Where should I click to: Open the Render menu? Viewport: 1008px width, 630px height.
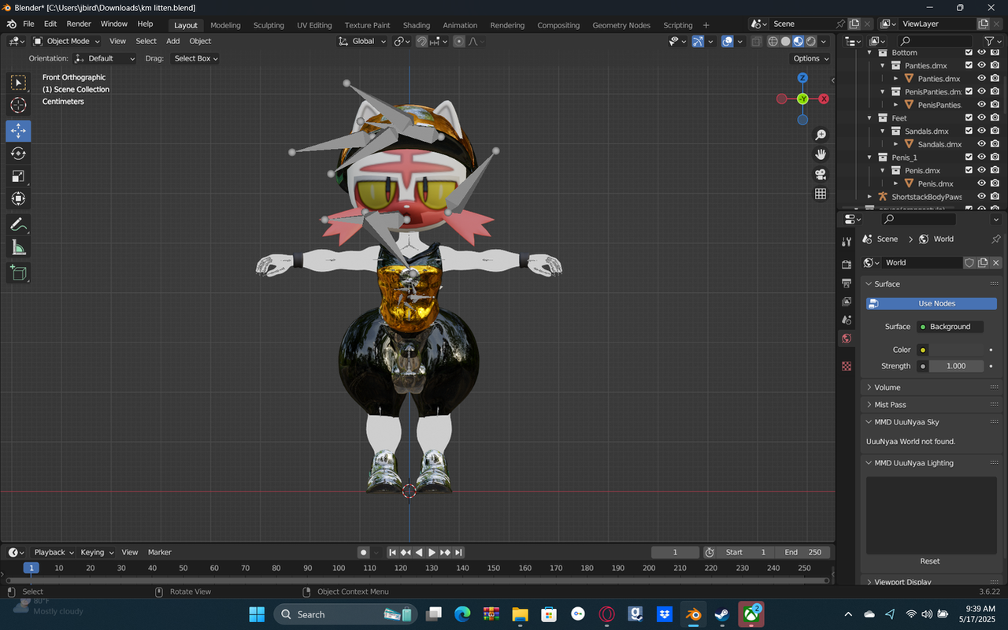(79, 24)
